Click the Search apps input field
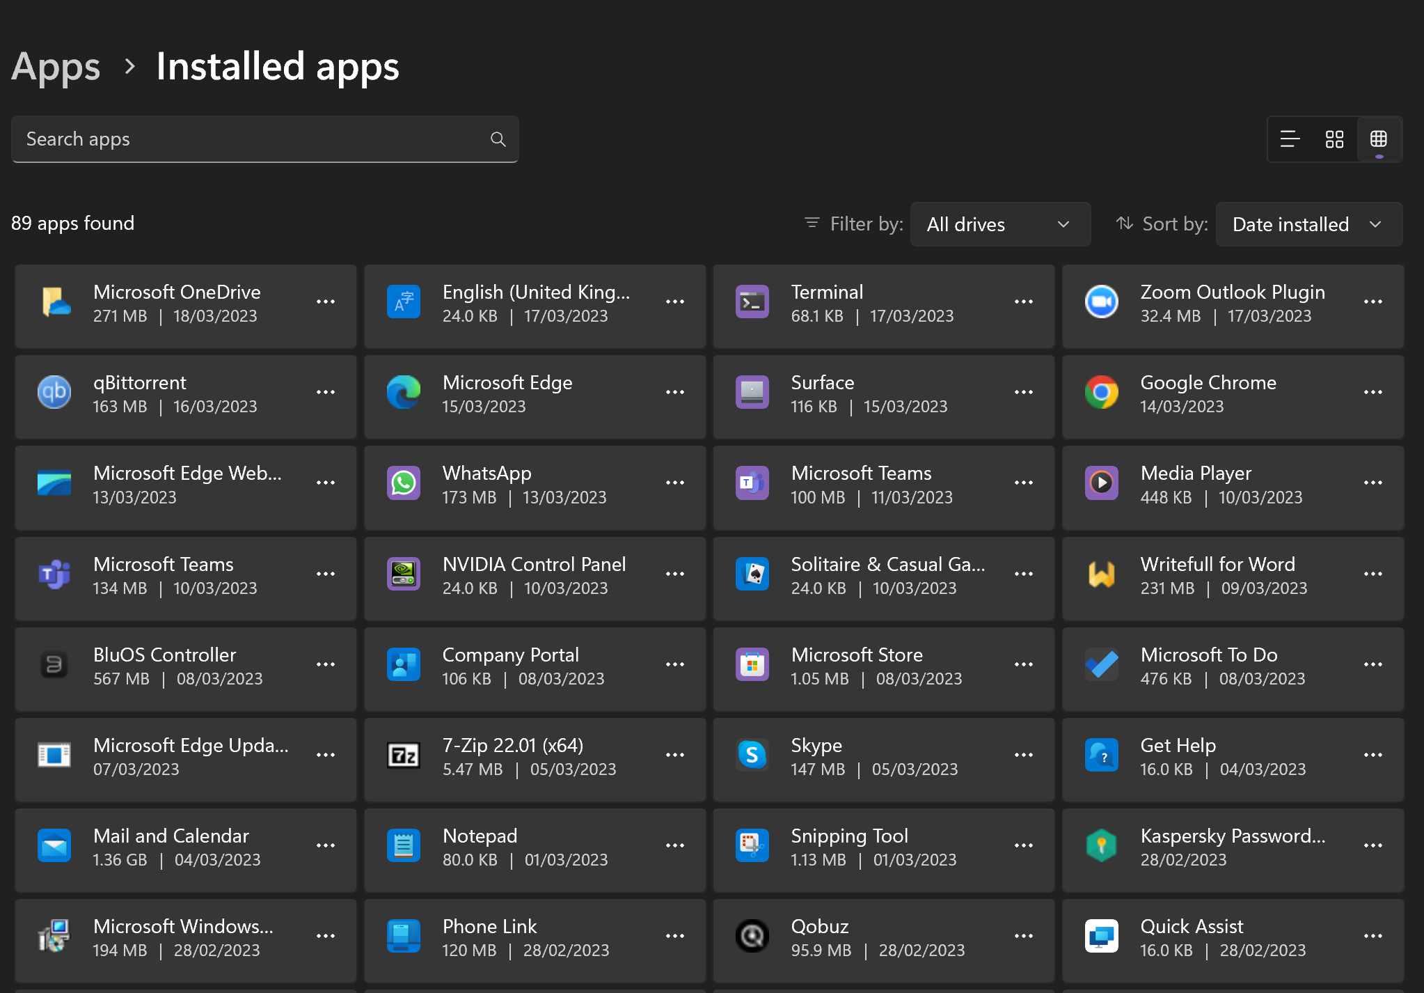 [x=264, y=139]
